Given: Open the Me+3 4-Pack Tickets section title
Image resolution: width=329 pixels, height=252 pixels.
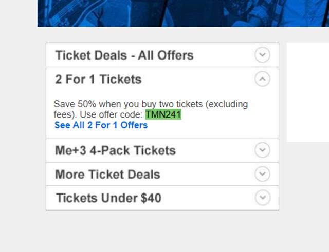Looking at the screenshot, I should (115, 151).
